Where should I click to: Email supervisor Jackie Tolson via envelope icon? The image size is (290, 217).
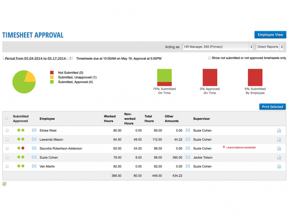(188, 157)
